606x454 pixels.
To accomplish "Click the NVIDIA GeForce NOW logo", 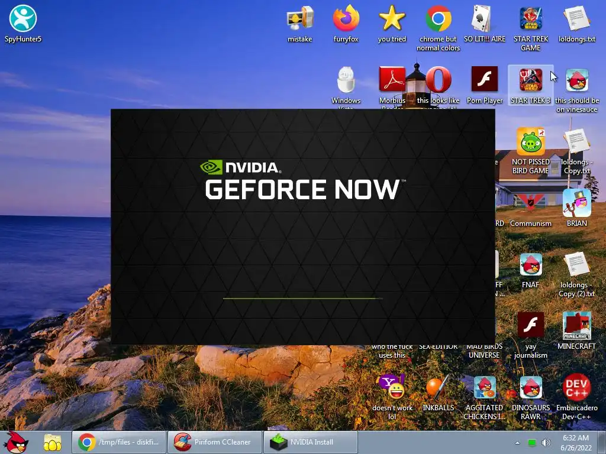I will click(x=302, y=180).
